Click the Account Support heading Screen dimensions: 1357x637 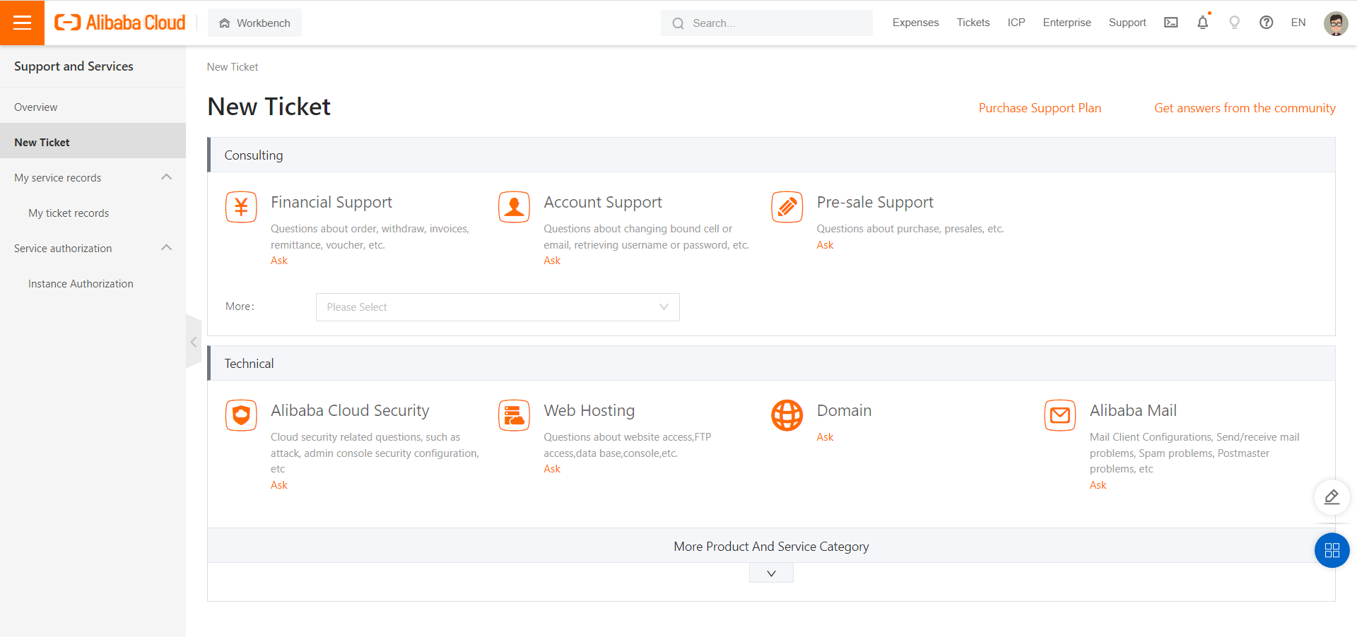click(x=603, y=203)
